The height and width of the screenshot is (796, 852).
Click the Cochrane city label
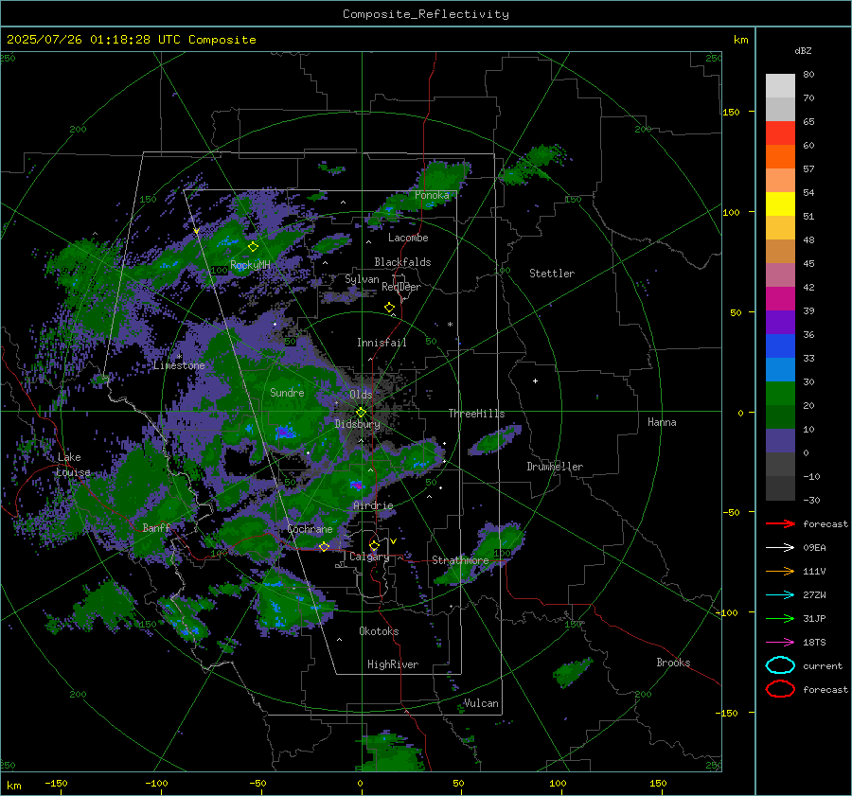pyautogui.click(x=310, y=529)
